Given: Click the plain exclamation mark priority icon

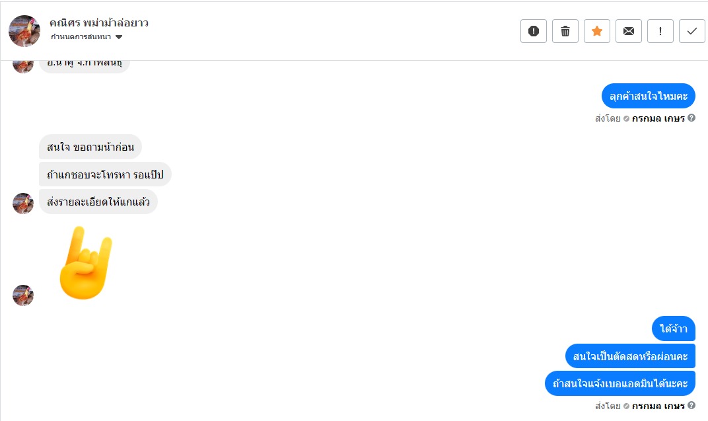Looking at the screenshot, I should [660, 31].
